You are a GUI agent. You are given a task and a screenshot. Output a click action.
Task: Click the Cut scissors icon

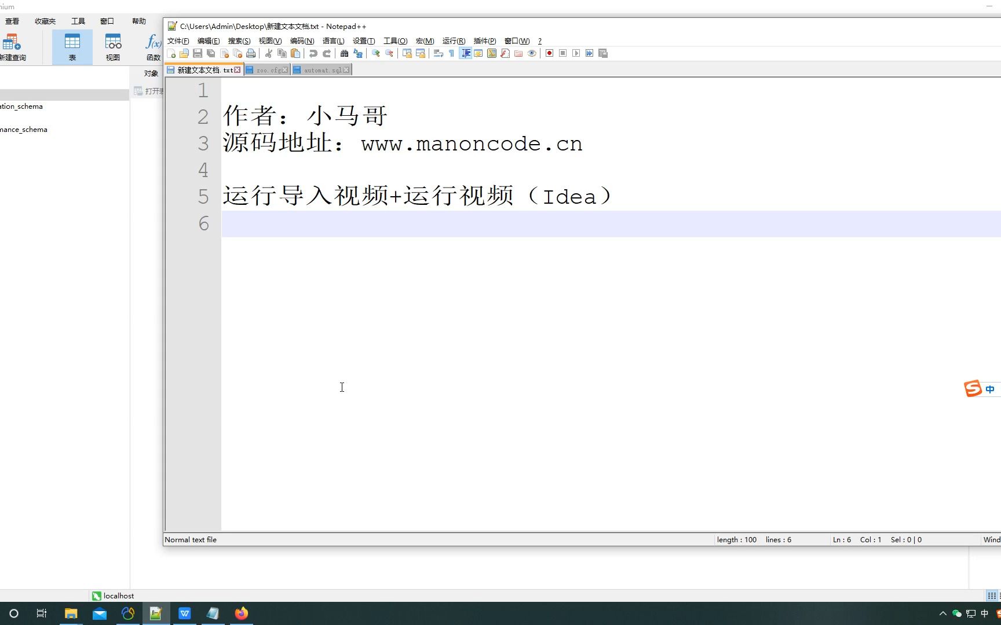coord(269,53)
